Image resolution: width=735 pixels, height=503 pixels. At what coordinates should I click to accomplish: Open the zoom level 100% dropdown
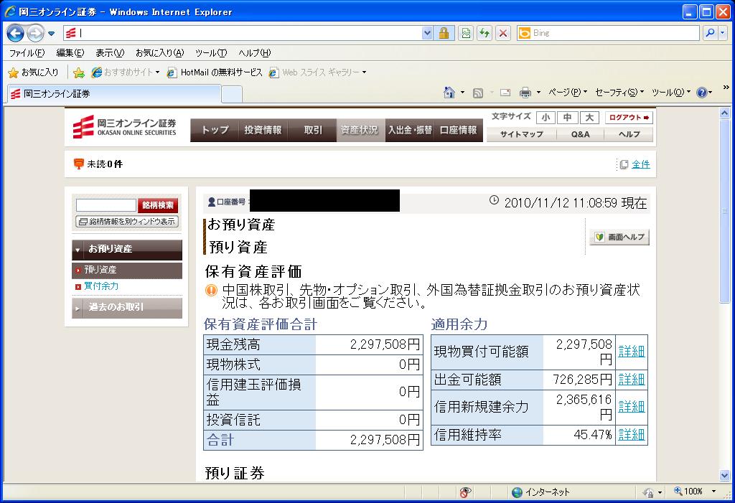[713, 492]
